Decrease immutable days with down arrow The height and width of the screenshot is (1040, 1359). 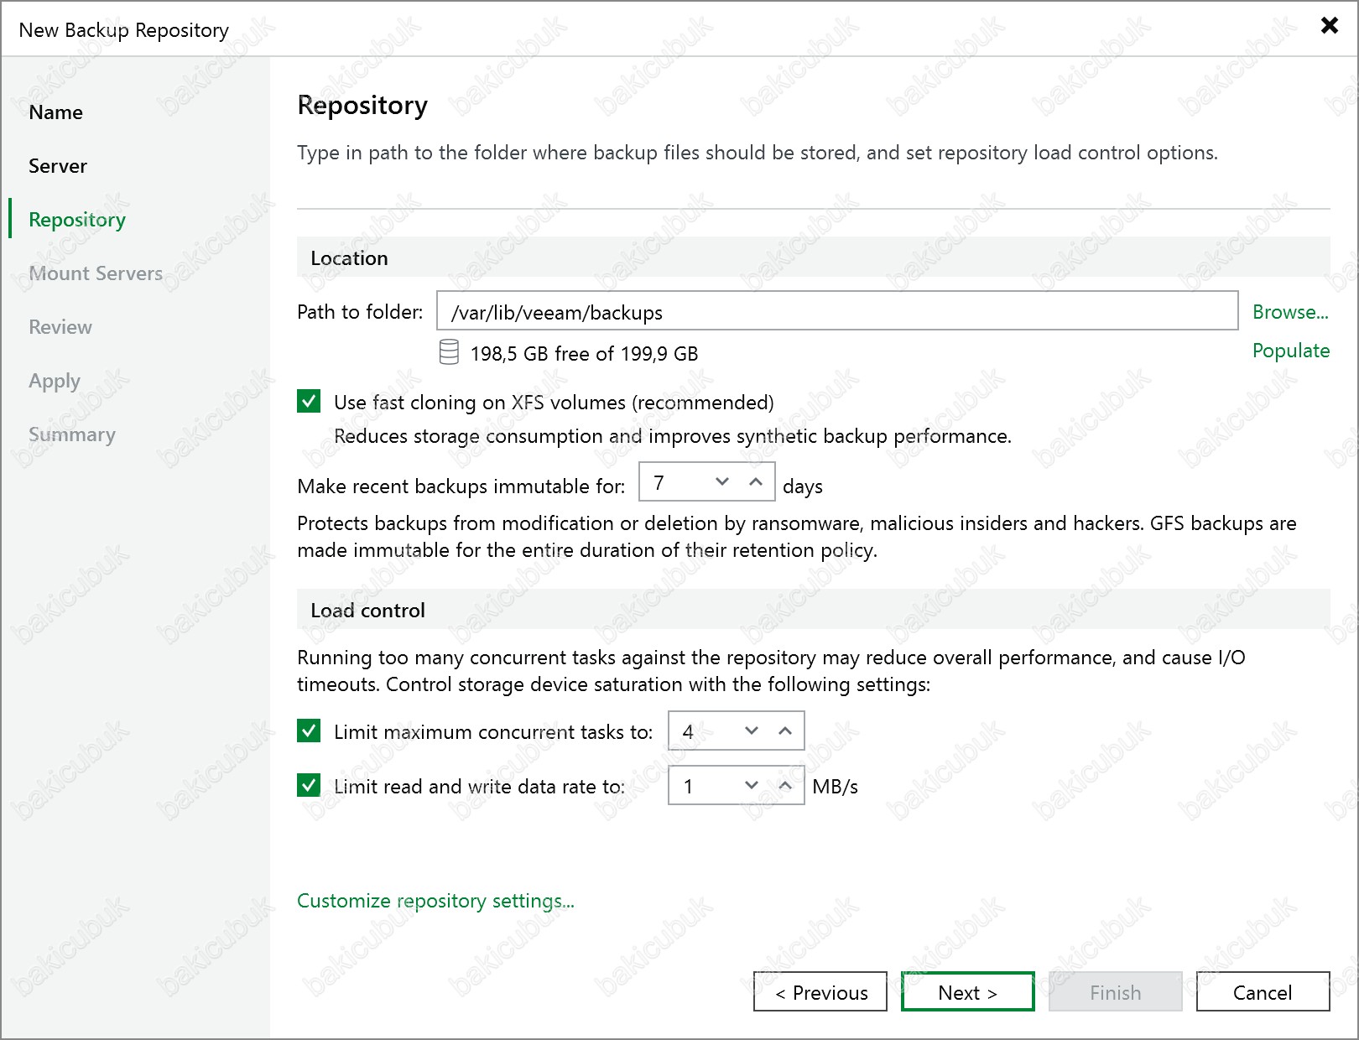tap(722, 481)
